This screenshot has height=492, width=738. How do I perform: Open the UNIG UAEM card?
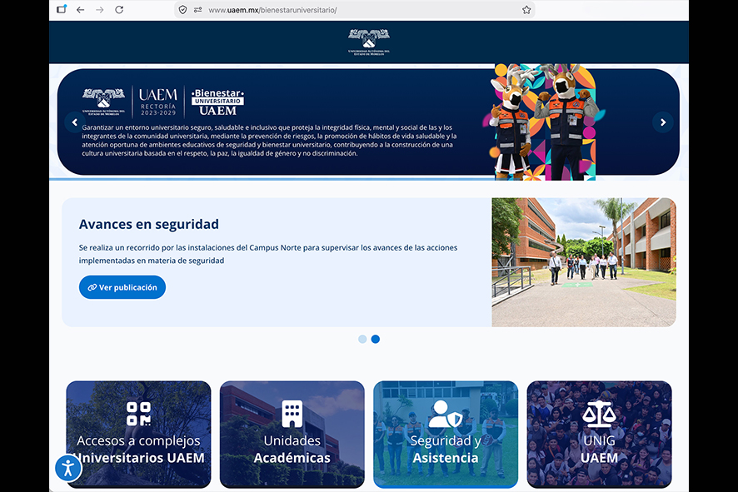point(599,435)
